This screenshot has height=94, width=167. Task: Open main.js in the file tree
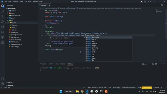(x=14, y=27)
